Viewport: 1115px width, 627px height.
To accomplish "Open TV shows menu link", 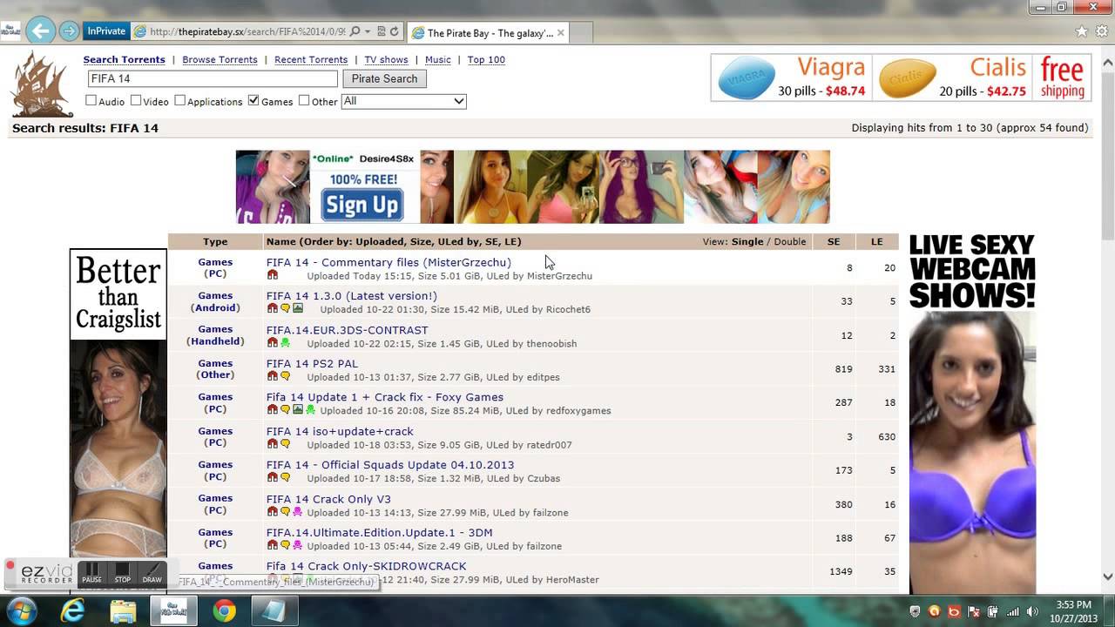I will coord(386,60).
